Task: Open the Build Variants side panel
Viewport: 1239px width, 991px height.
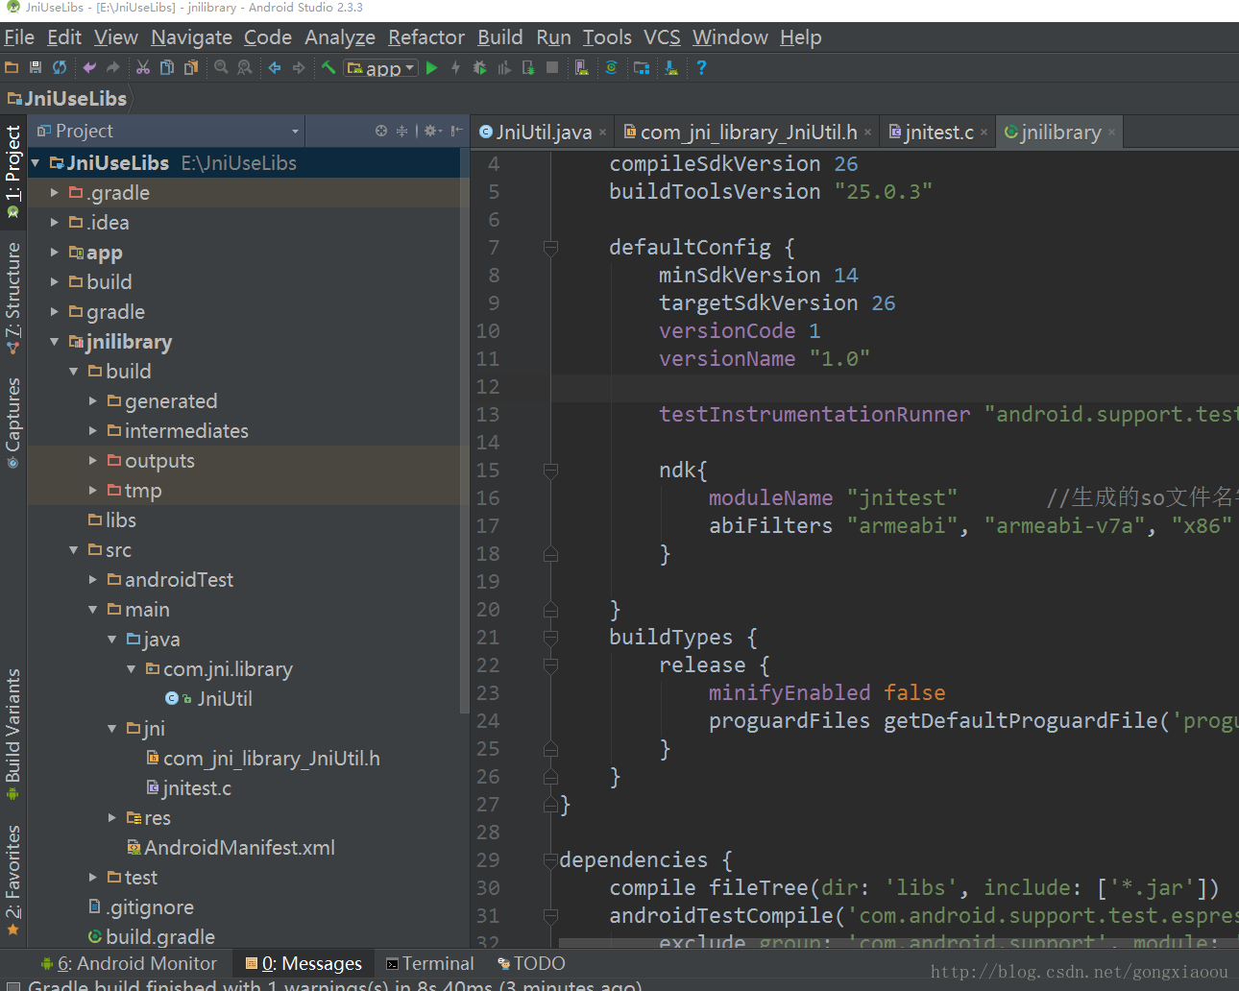Action: pyautogui.click(x=12, y=735)
